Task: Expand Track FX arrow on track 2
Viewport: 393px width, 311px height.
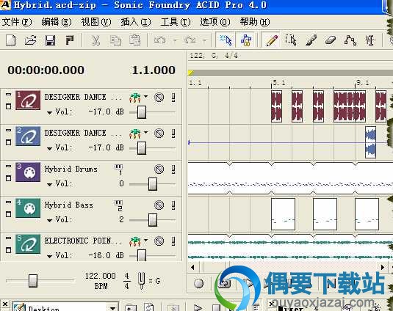Action: pyautogui.click(x=145, y=132)
